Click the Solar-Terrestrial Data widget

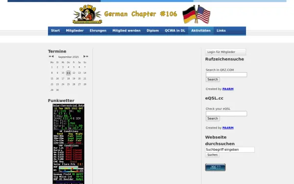69,144
